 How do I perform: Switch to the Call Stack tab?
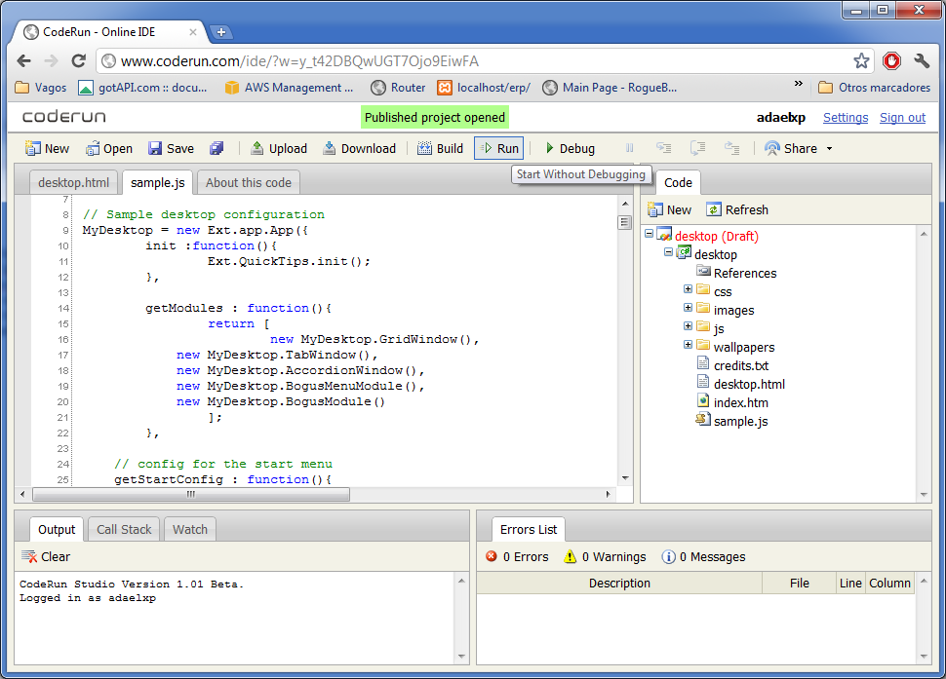[124, 530]
